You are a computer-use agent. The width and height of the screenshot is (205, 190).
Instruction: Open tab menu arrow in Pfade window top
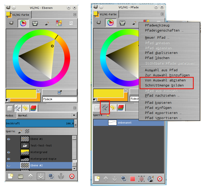point(162,14)
